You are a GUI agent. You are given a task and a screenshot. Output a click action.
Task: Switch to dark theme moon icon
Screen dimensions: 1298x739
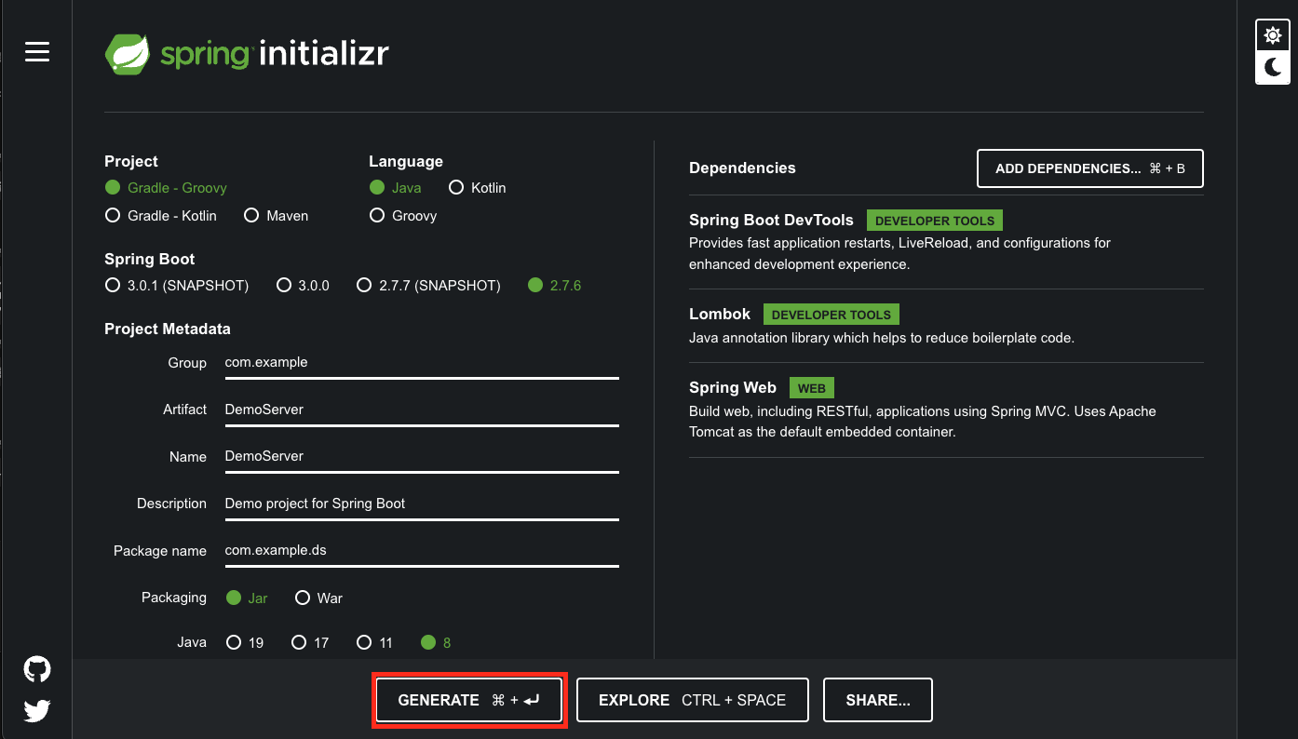pyautogui.click(x=1272, y=67)
